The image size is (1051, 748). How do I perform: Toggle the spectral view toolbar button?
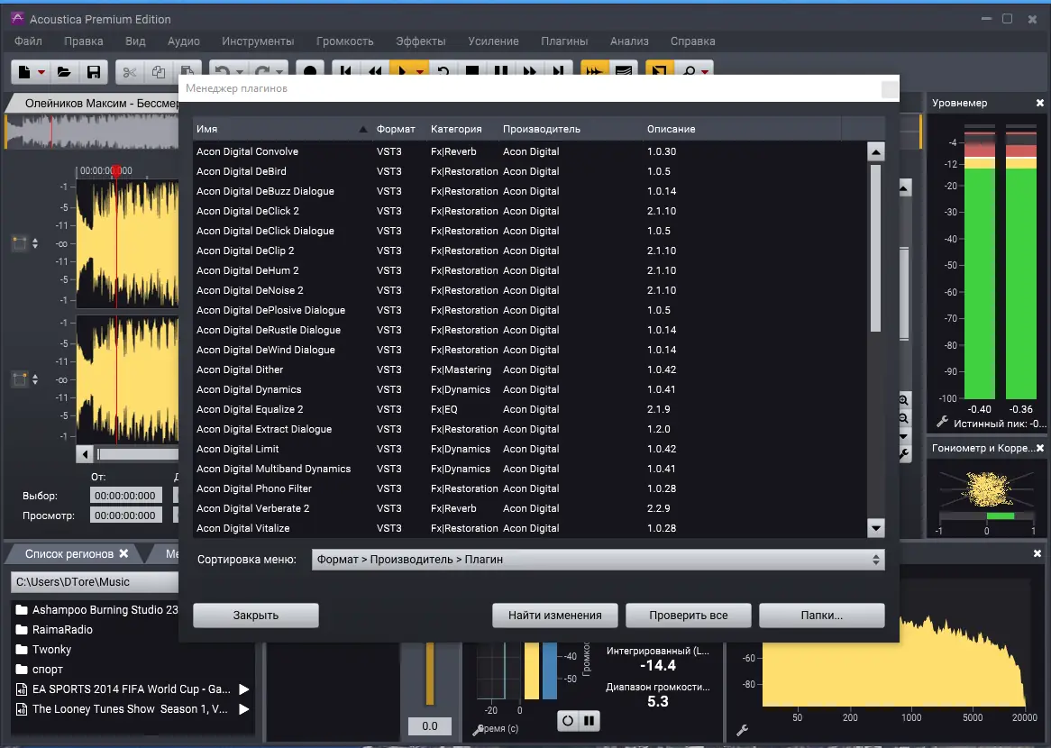click(x=624, y=70)
